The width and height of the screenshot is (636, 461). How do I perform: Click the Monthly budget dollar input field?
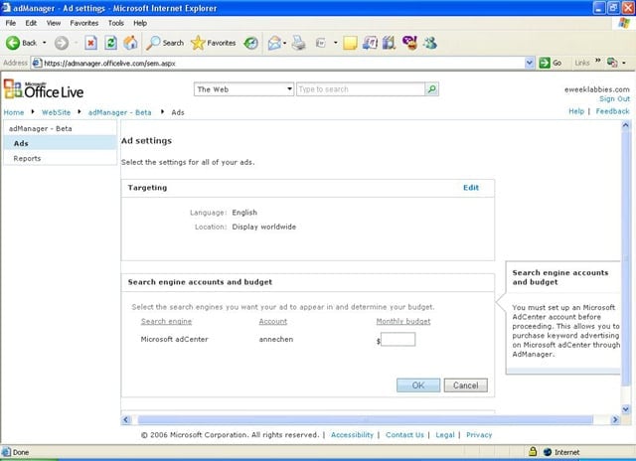397,340
